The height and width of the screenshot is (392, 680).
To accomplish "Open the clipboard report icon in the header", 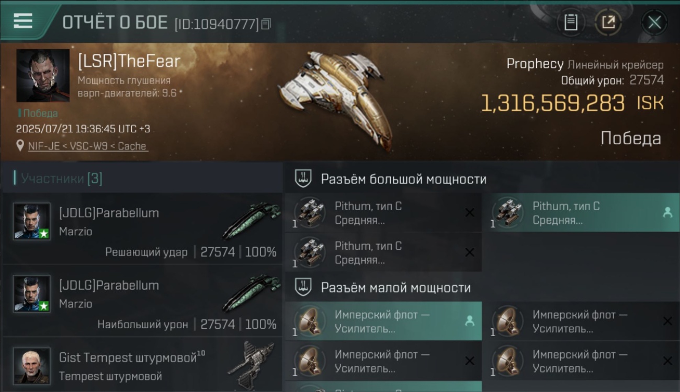I will [x=571, y=22].
